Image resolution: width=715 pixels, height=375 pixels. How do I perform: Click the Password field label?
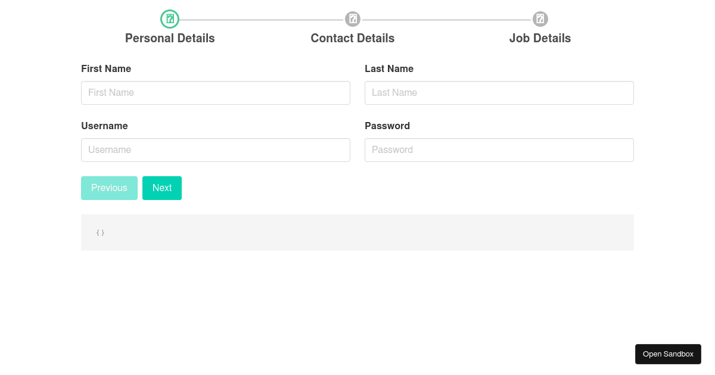387,126
